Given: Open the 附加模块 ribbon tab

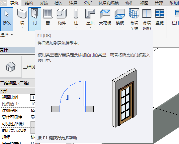Looking at the screenshot, I should click(x=174, y=3).
